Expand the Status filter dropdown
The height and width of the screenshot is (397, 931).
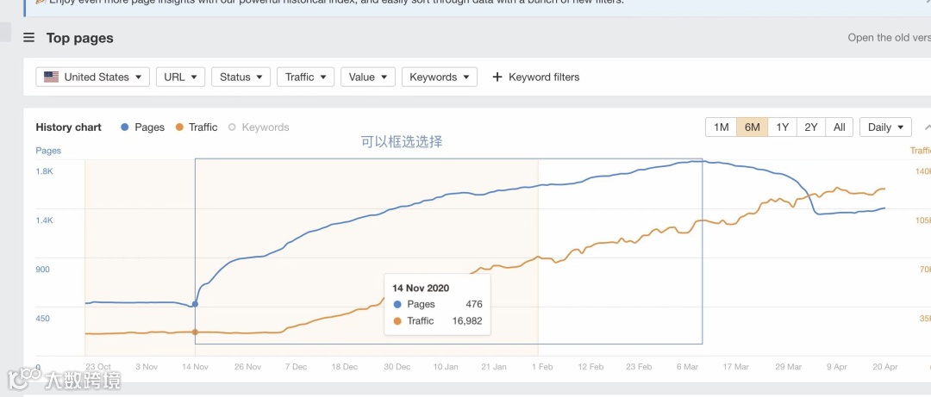point(241,77)
